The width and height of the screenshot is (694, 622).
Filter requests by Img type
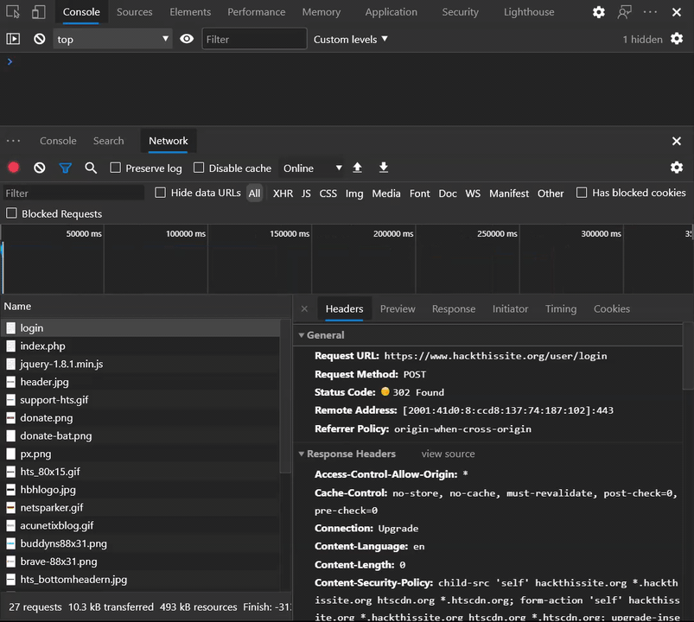point(354,194)
